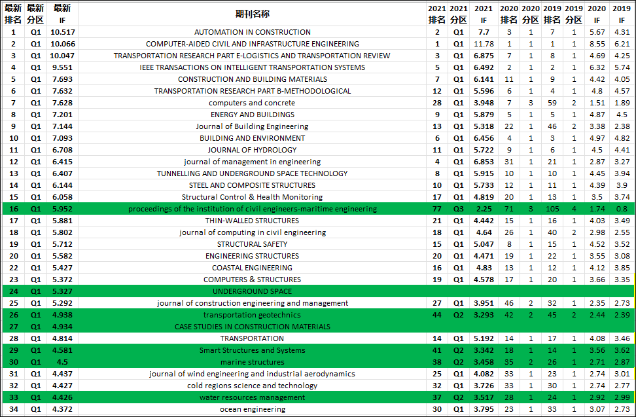Click the 2021 排名 column header
636x417 pixels.
437,14
